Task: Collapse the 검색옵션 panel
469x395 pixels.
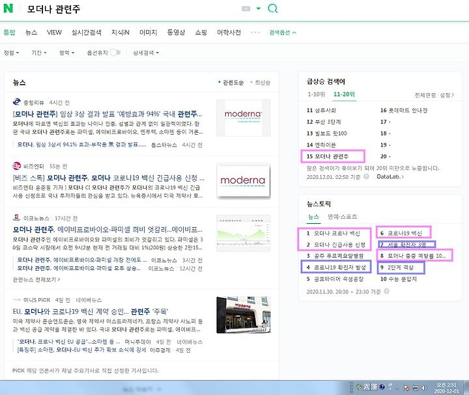Action: click(x=283, y=33)
